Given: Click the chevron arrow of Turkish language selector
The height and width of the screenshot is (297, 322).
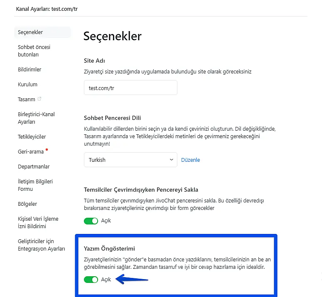Looking at the screenshot, I should (172, 160).
